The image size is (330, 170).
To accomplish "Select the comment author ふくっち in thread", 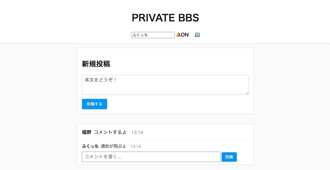I will (90, 146).
